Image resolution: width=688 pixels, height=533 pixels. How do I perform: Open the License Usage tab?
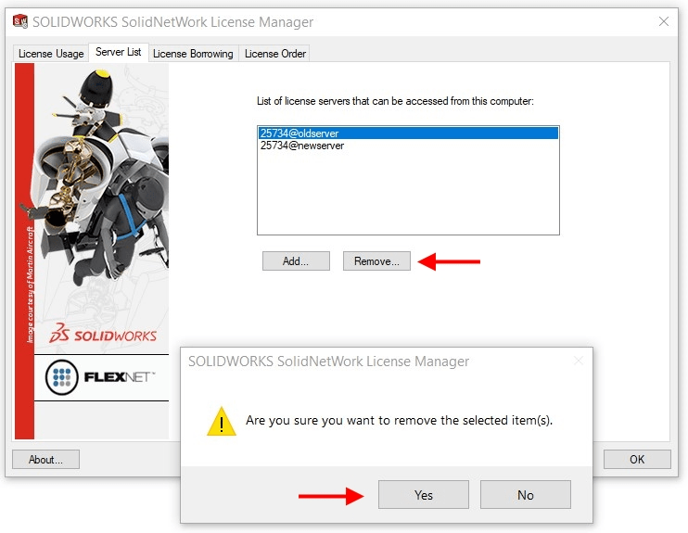point(51,54)
